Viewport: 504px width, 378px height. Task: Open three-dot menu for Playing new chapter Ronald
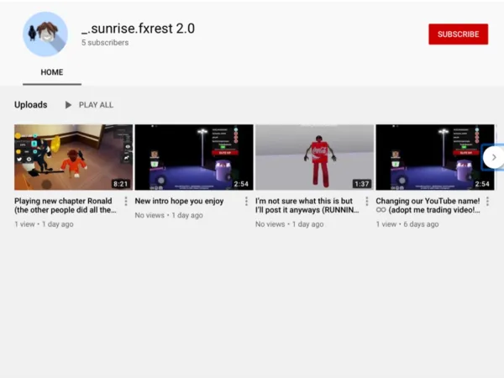click(x=126, y=202)
